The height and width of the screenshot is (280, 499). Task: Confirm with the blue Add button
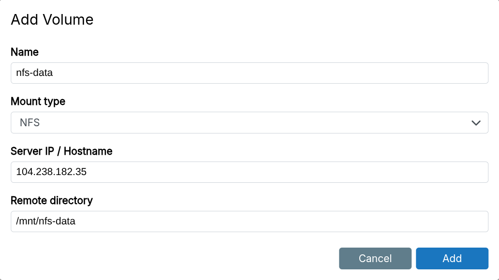[452, 258]
